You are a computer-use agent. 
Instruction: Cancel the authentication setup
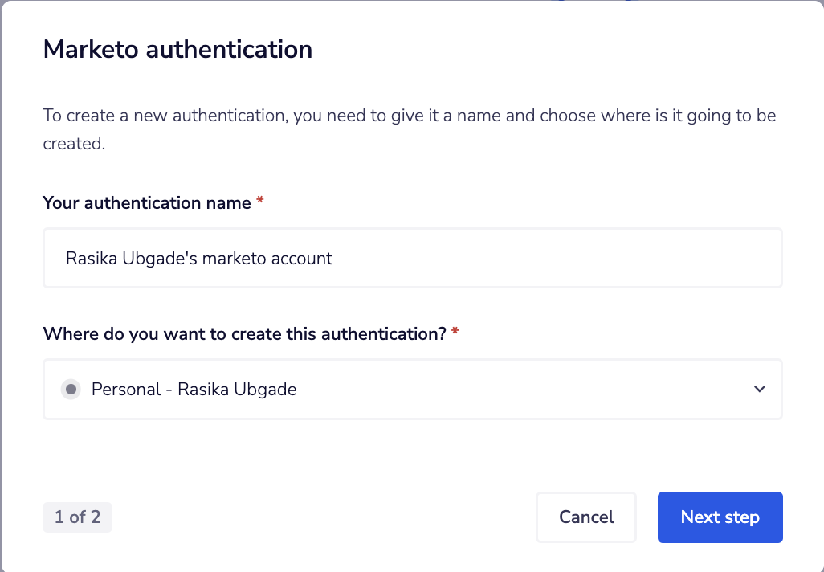585,517
